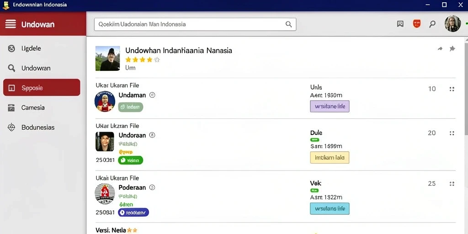Click the info icon next to Poderaan
The width and height of the screenshot is (468, 234).
click(x=152, y=187)
